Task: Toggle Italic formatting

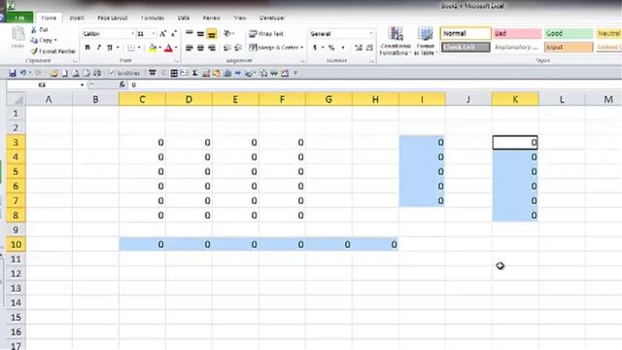Action: pyautogui.click(x=98, y=48)
